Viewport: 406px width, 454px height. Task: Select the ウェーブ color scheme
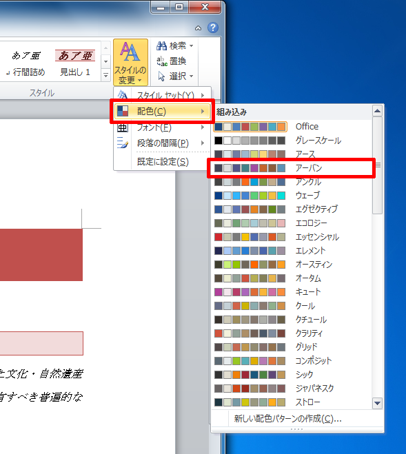(x=292, y=196)
